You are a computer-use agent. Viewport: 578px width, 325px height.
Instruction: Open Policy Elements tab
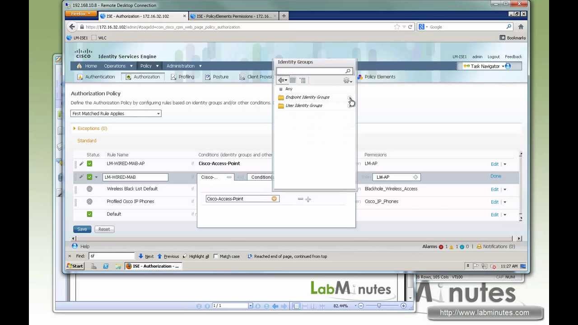[x=376, y=77]
